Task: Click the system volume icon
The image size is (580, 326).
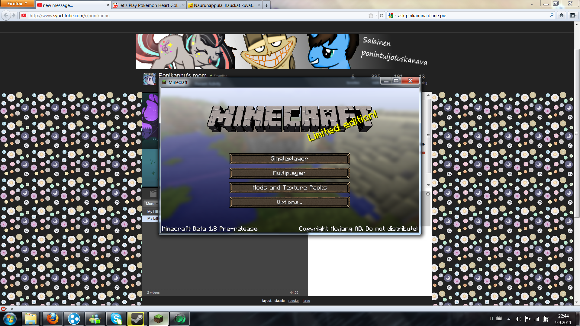Action: (518, 319)
